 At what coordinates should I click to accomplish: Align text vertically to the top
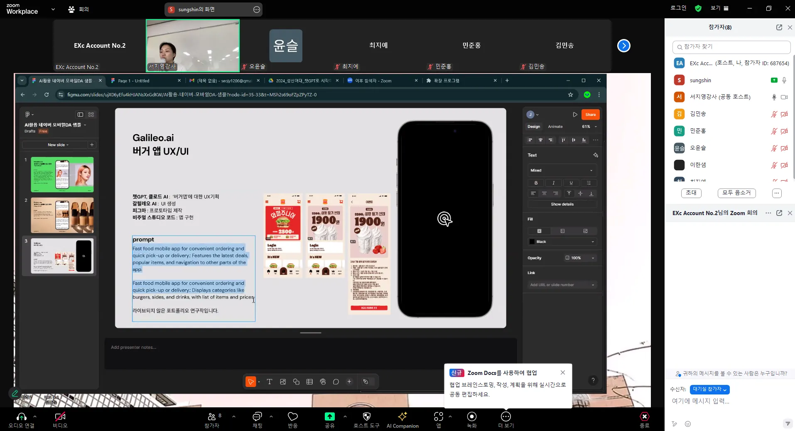coord(569,193)
